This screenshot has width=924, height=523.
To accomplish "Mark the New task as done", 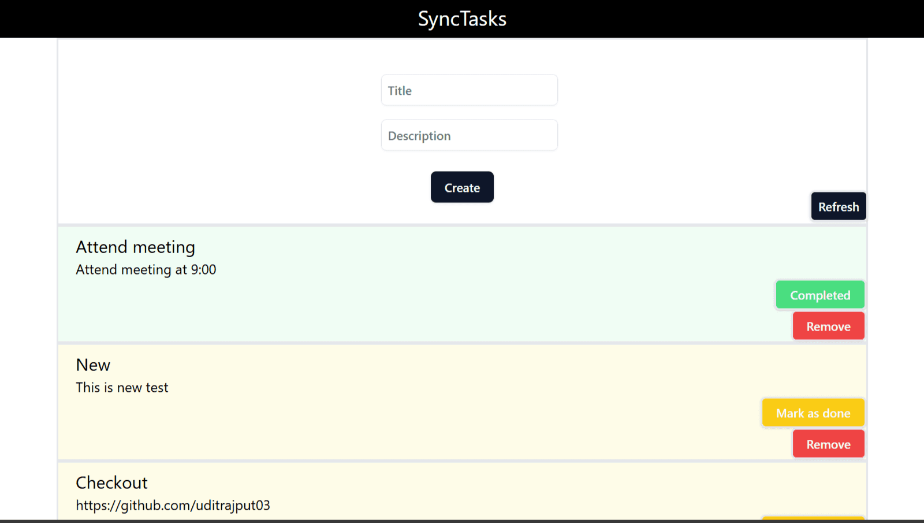I will point(813,413).
